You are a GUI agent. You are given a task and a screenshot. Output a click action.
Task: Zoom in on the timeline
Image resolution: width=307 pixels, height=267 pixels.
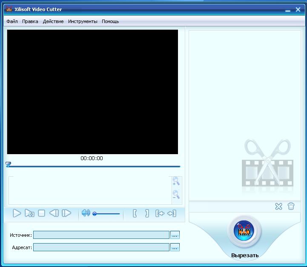176,181
